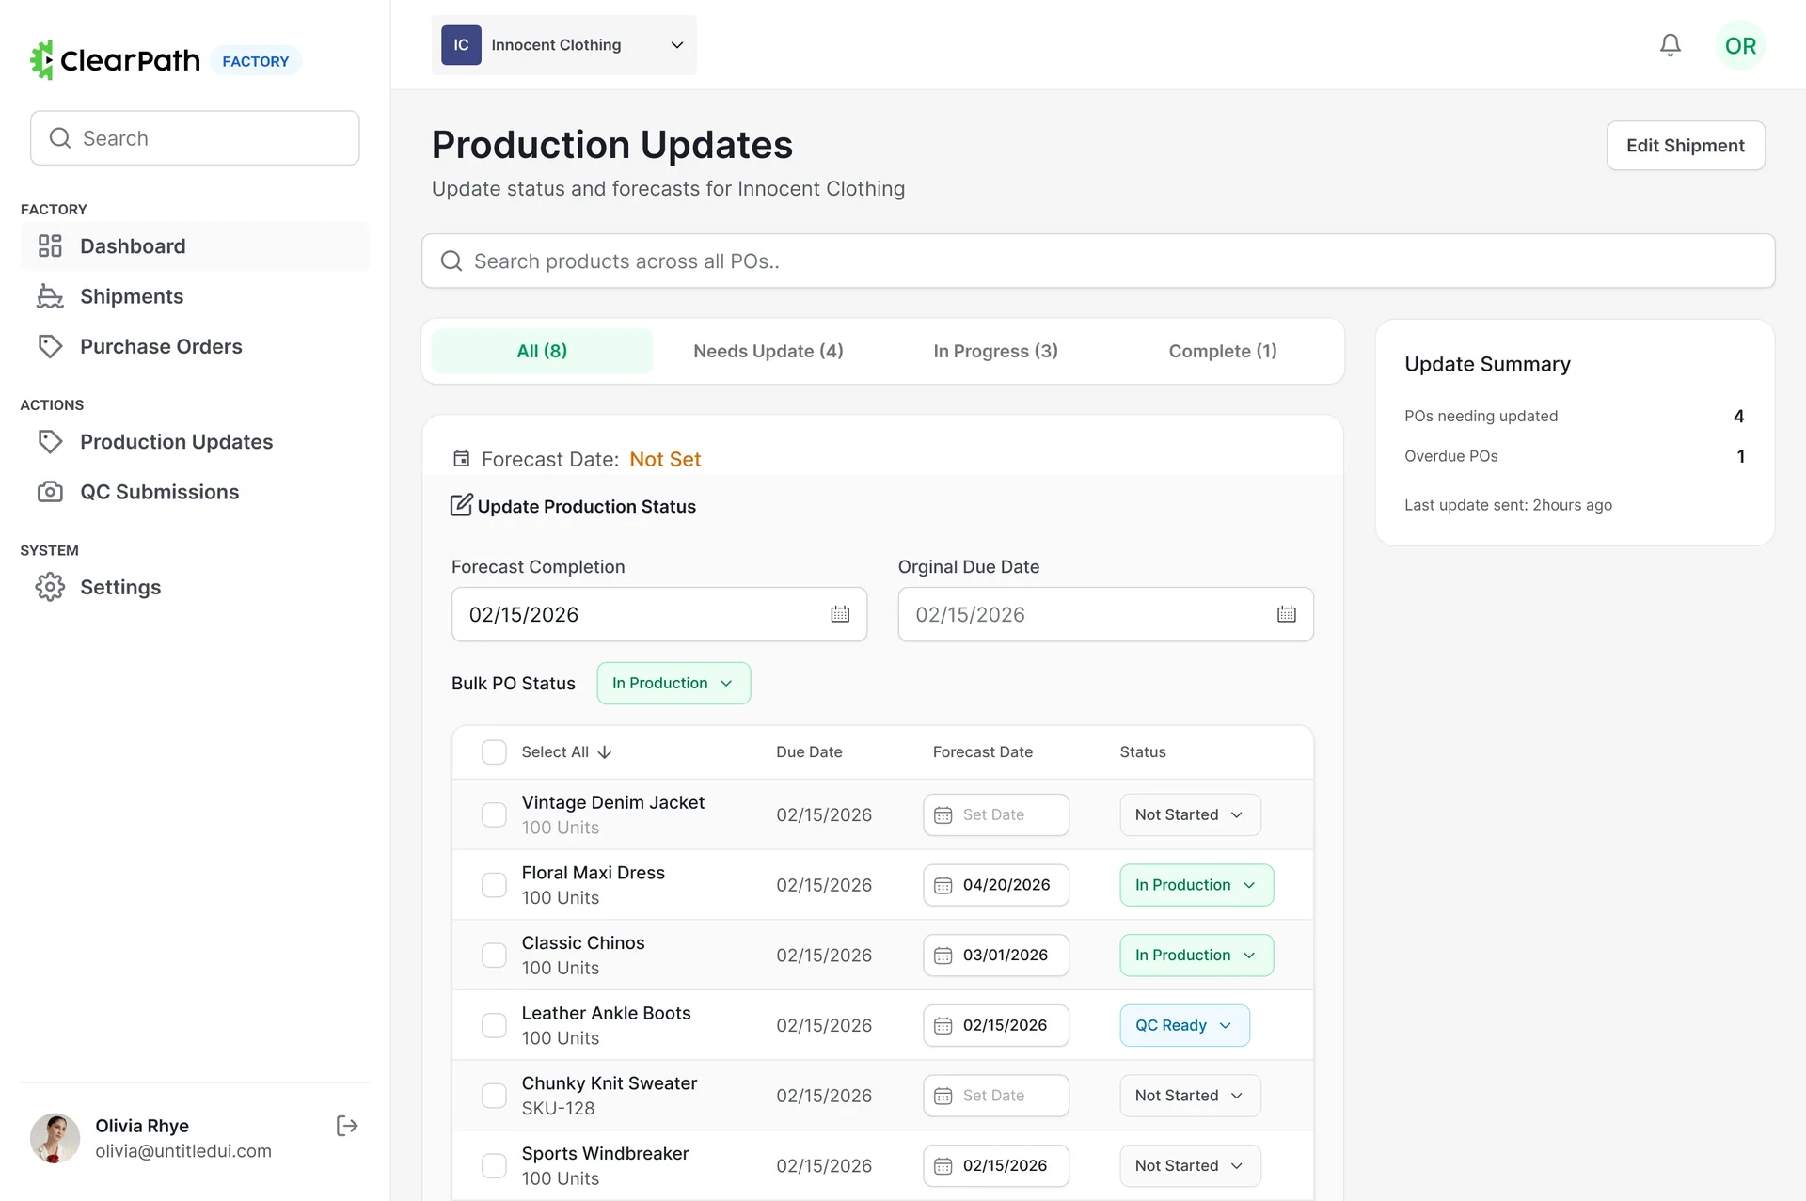Tick the Vintage Denim Jacket checkbox
Viewport: 1806px width, 1201px height.
point(494,814)
